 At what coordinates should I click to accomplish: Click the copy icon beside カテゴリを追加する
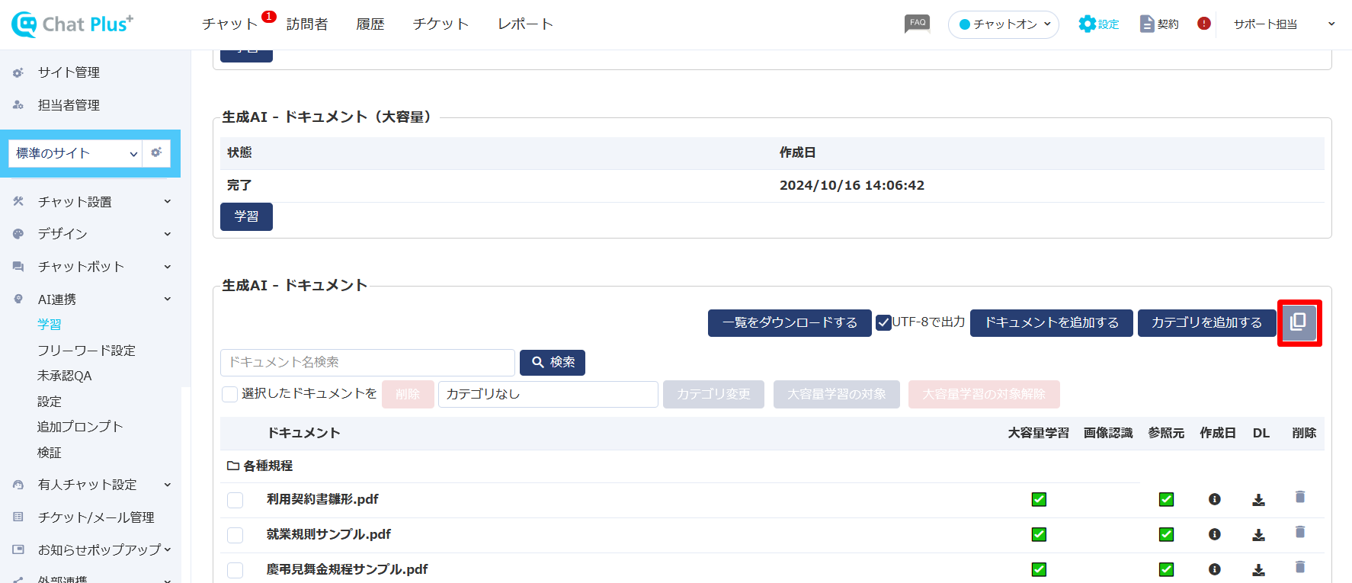(1299, 322)
